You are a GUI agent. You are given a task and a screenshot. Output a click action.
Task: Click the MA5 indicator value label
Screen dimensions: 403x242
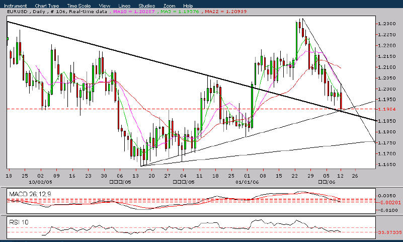[180, 12]
